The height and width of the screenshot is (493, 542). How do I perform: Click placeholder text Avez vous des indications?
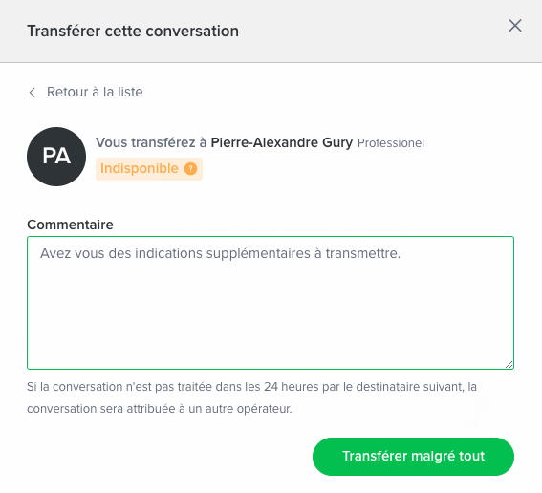220,253
